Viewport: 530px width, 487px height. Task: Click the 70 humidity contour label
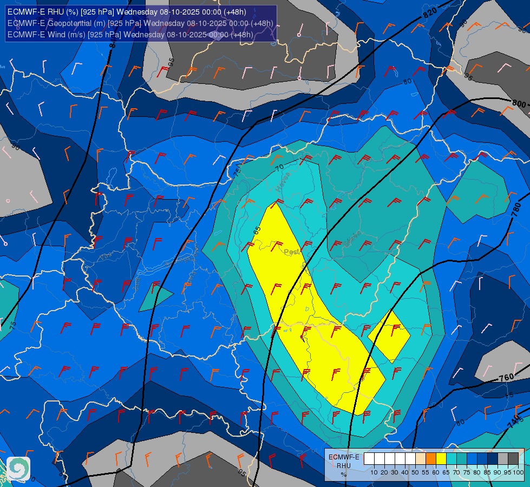point(279,167)
